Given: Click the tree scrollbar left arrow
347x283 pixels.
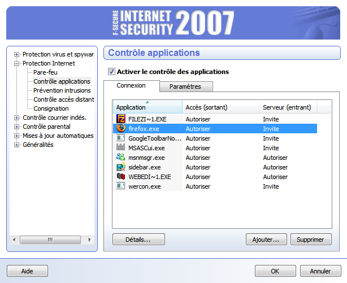Looking at the screenshot, I should point(14,240).
